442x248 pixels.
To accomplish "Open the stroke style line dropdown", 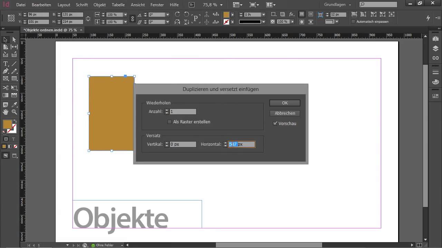I will click(x=263, y=22).
